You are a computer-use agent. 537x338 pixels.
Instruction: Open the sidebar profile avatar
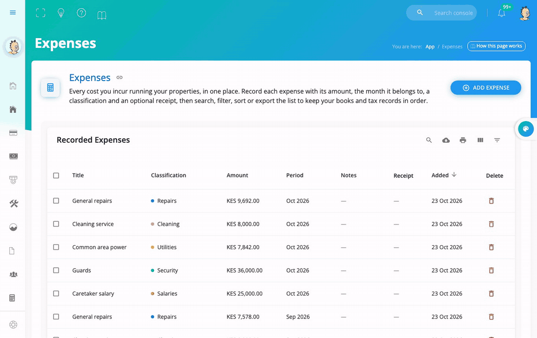coord(13,47)
